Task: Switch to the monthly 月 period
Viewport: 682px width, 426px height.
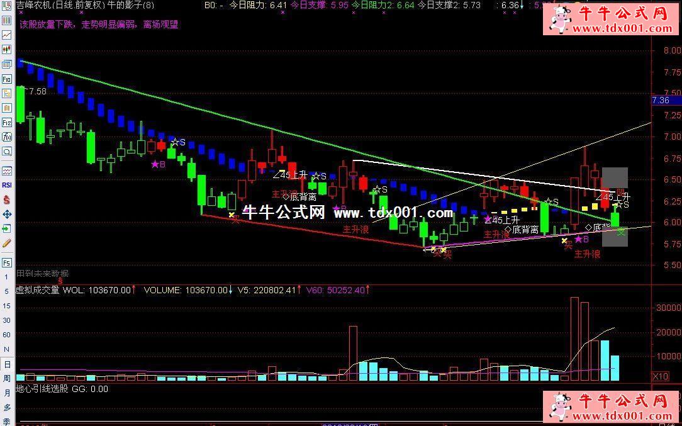Action: tap(7, 393)
